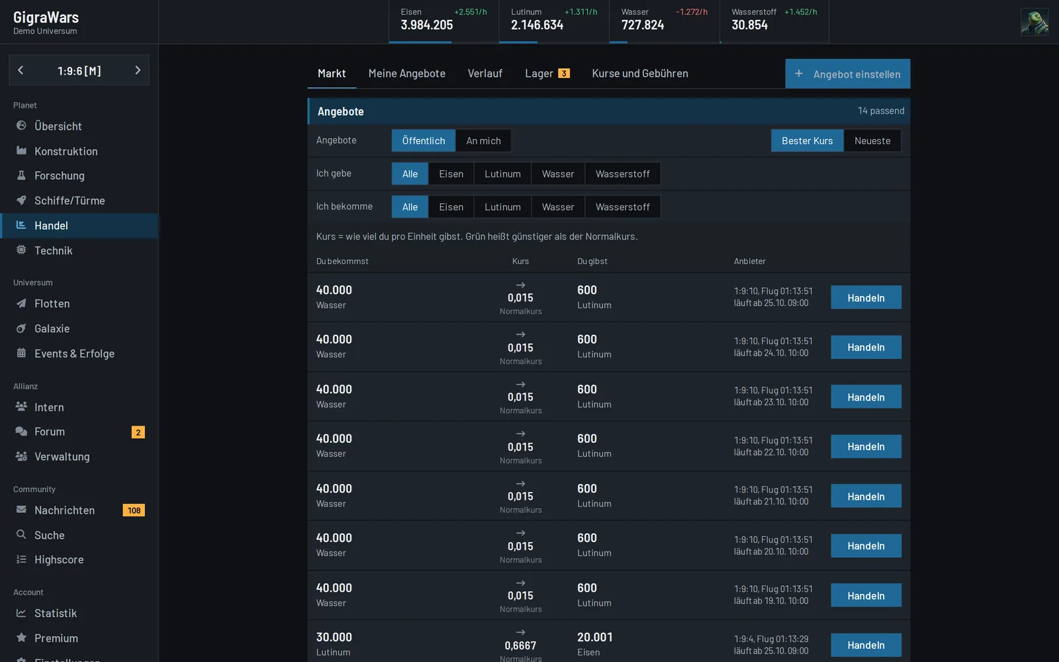
Task: Sort offers by Bester Kurs
Action: pyautogui.click(x=807, y=140)
